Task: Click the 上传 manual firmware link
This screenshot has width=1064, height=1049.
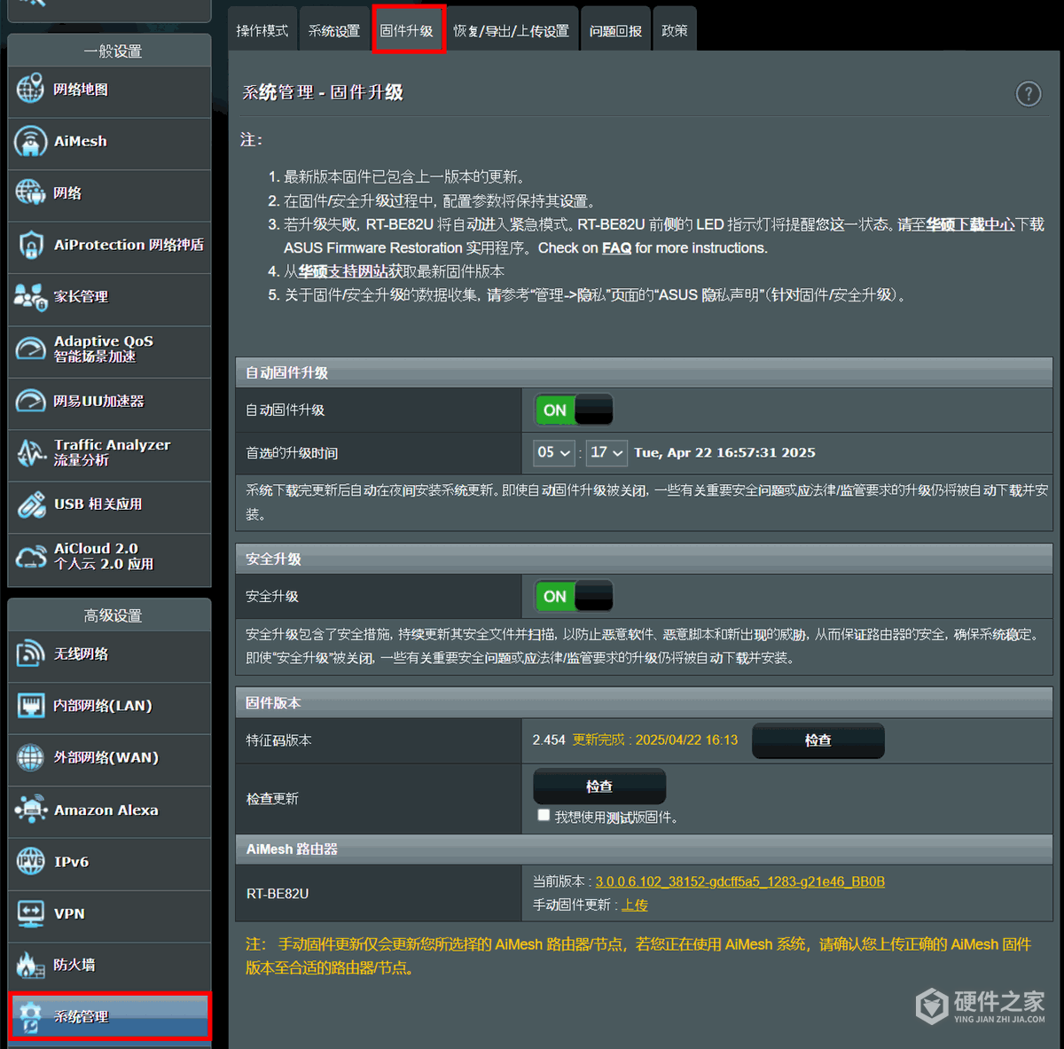Action: (x=635, y=905)
